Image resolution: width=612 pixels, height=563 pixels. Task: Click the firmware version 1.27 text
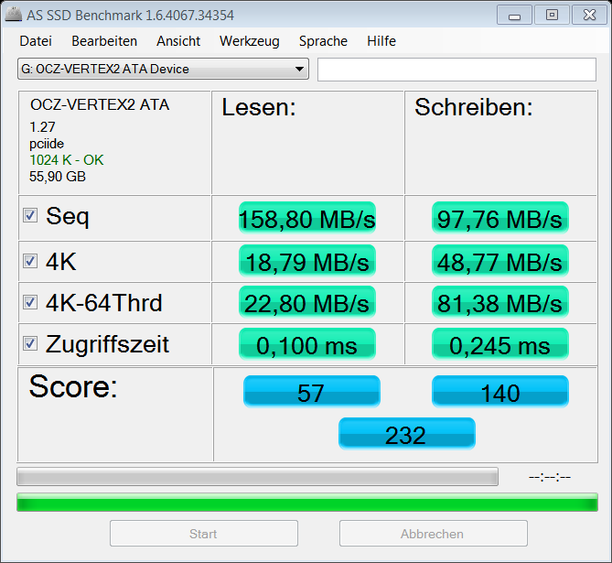click(42, 127)
